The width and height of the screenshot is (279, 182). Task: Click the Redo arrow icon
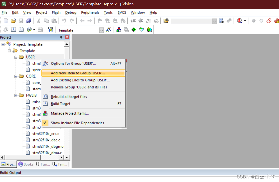coord(72,21)
